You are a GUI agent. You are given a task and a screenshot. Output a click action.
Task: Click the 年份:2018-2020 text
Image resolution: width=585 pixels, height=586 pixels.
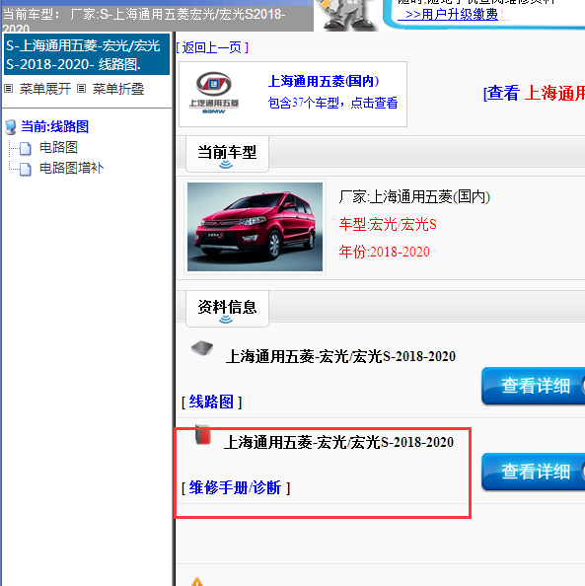click(385, 252)
